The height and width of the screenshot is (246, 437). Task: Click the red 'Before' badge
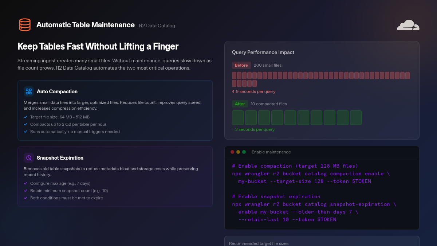tap(241, 65)
